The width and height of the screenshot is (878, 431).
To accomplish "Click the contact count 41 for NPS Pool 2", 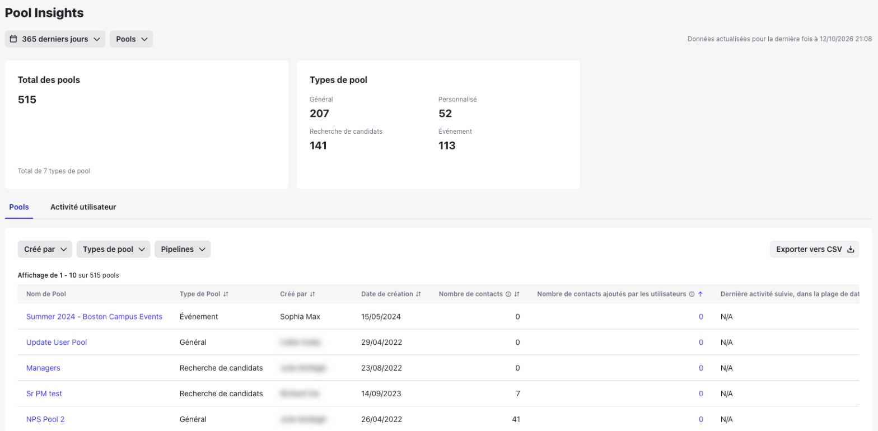I will click(516, 419).
